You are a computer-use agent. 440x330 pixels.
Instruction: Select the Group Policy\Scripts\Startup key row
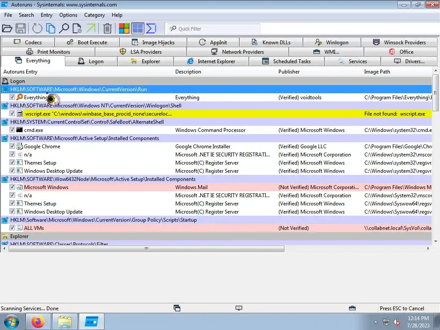point(217,220)
